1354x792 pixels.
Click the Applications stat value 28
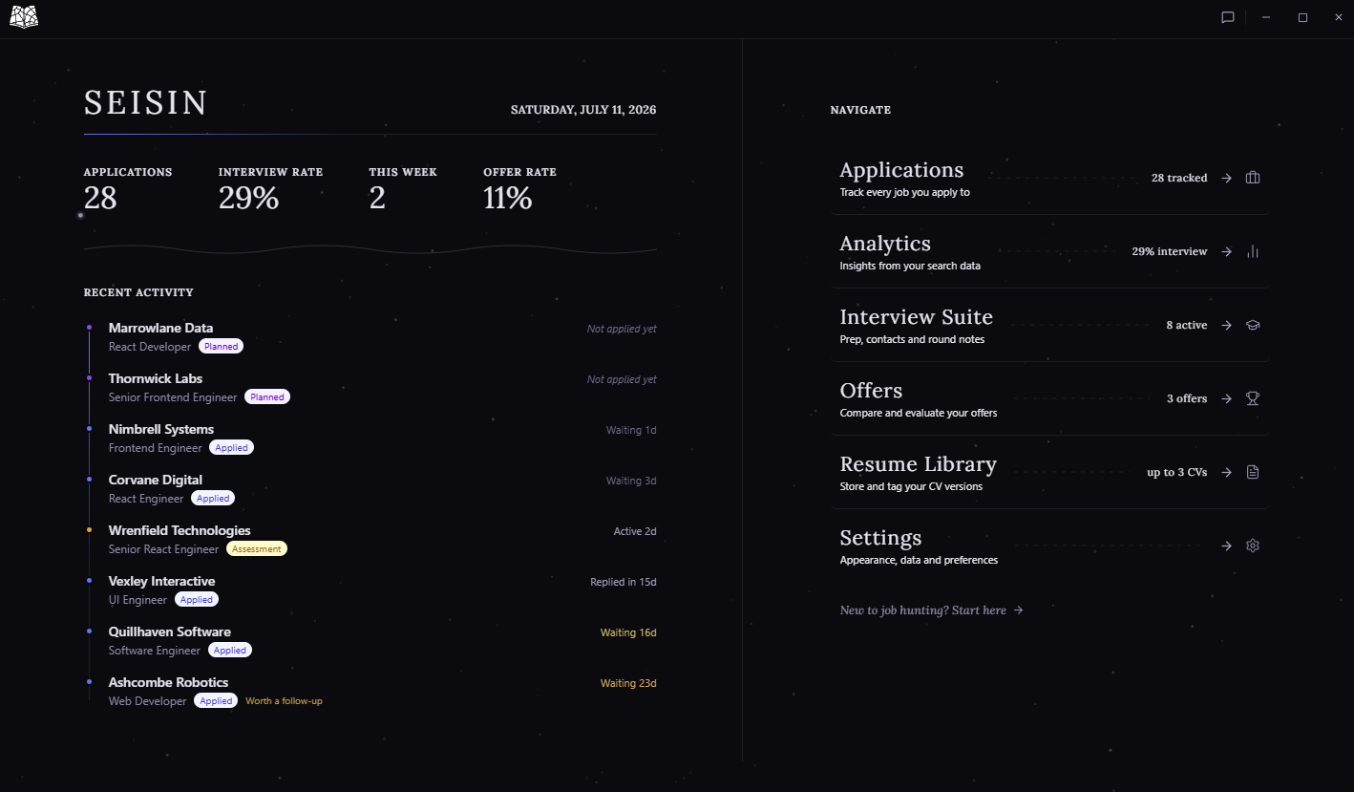point(100,198)
